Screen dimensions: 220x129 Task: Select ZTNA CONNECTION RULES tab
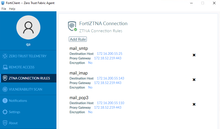click(x=29, y=78)
